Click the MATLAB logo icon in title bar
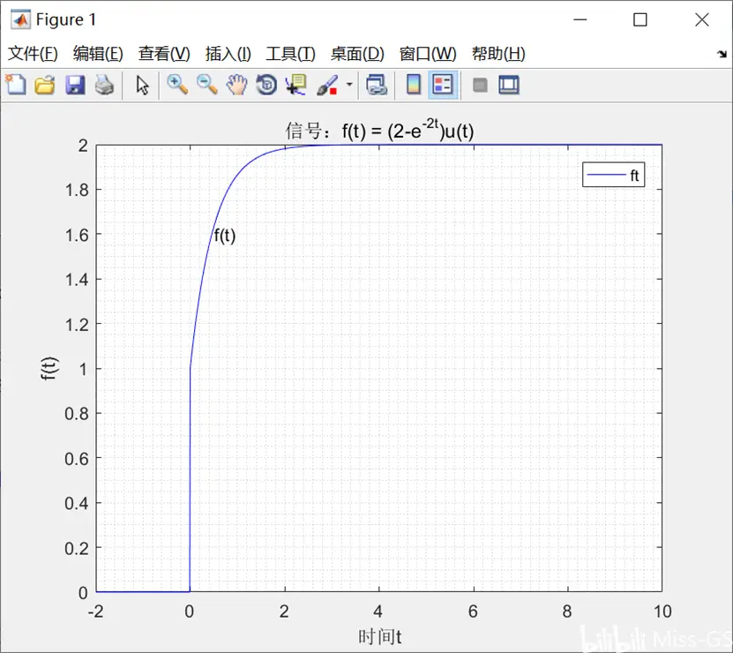Screen dimensions: 733x653 20,19
